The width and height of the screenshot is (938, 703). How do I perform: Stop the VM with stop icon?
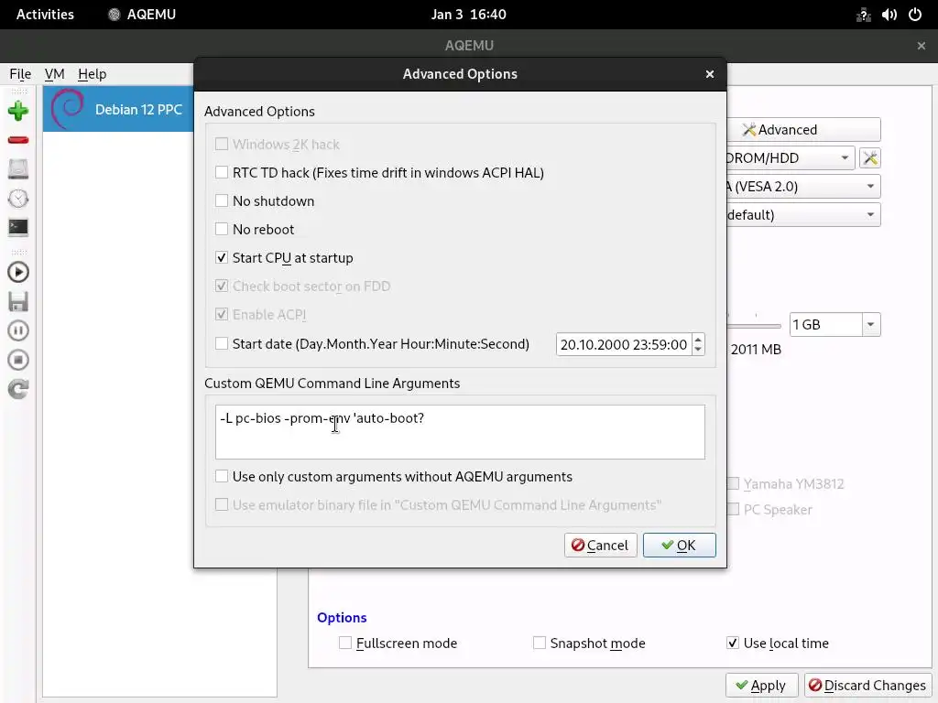pos(18,360)
